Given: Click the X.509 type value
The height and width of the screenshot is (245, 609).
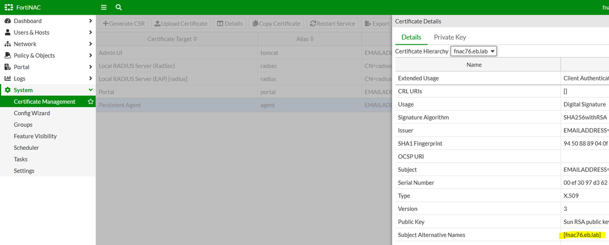Looking at the screenshot, I should (571, 196).
